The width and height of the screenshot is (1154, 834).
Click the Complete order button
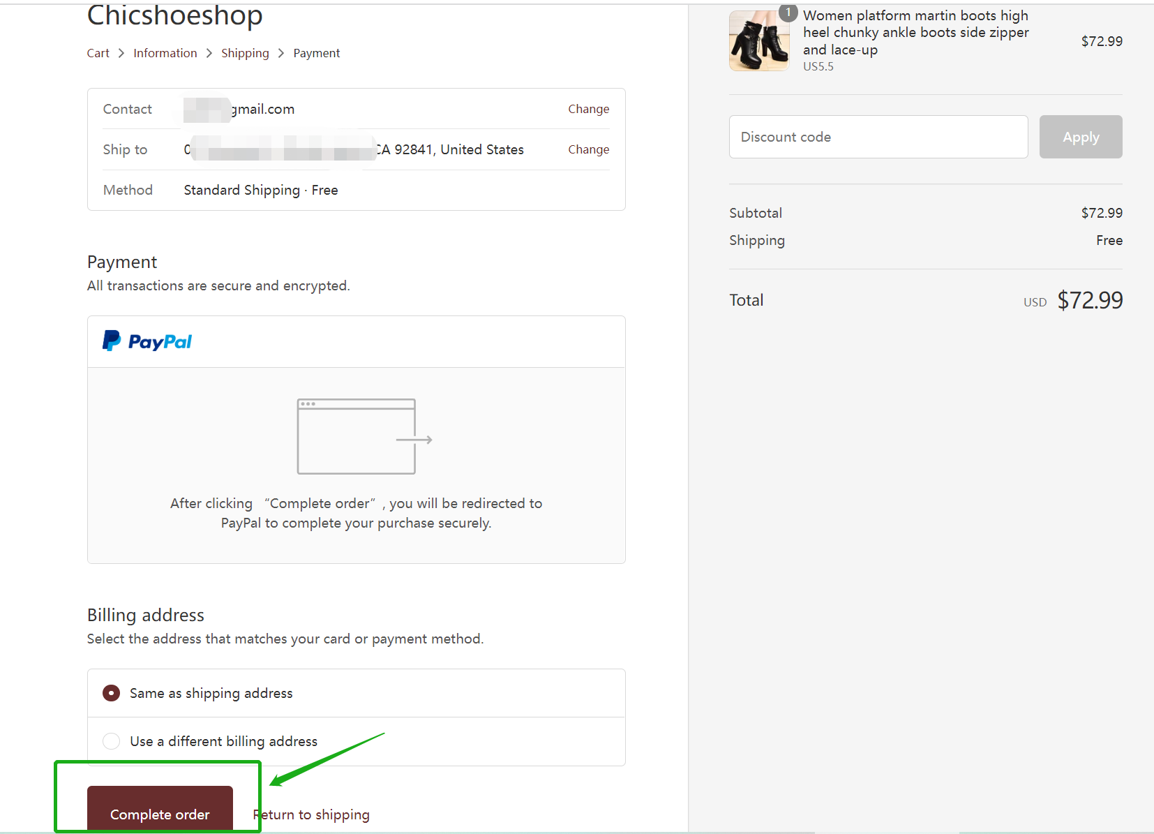coord(160,810)
